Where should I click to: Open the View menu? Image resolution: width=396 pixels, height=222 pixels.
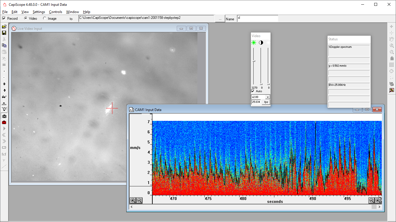click(25, 12)
